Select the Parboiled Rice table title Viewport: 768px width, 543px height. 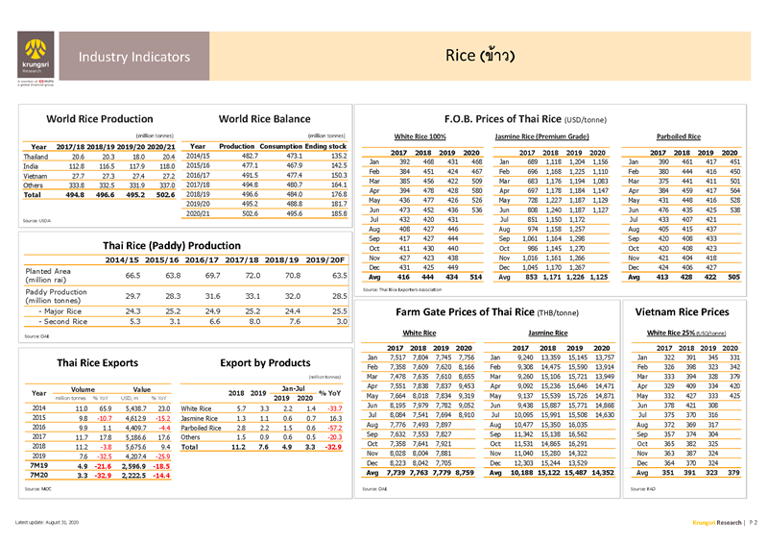[677, 136]
